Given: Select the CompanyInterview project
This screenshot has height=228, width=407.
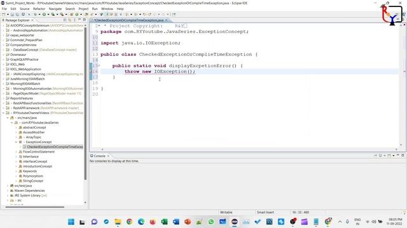Looking at the screenshot, I should click(x=23, y=45).
